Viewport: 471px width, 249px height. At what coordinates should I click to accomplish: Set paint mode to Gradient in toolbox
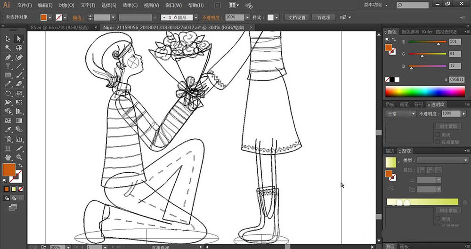coord(14,189)
